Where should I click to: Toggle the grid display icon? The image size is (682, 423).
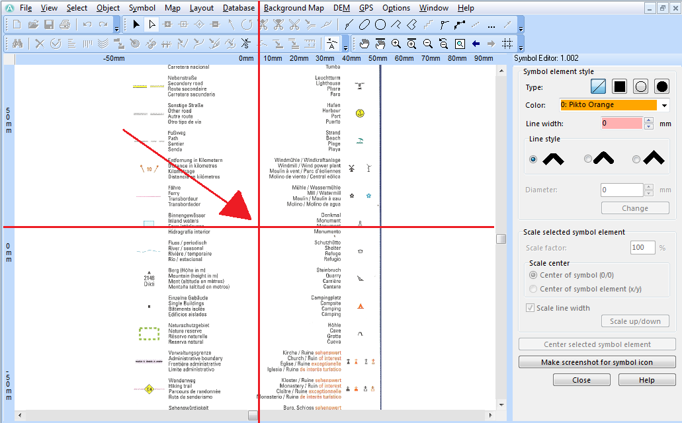507,44
